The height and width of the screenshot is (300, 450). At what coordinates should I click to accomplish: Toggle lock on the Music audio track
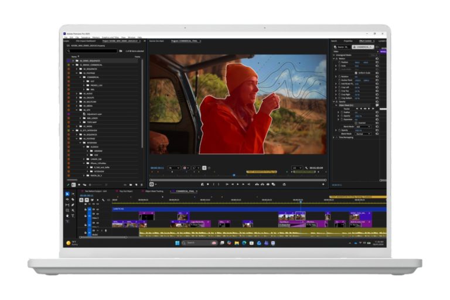pyautogui.click(x=85, y=233)
